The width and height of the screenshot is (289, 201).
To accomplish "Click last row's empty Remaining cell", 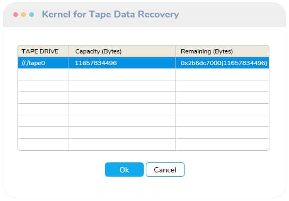I will tap(223, 144).
